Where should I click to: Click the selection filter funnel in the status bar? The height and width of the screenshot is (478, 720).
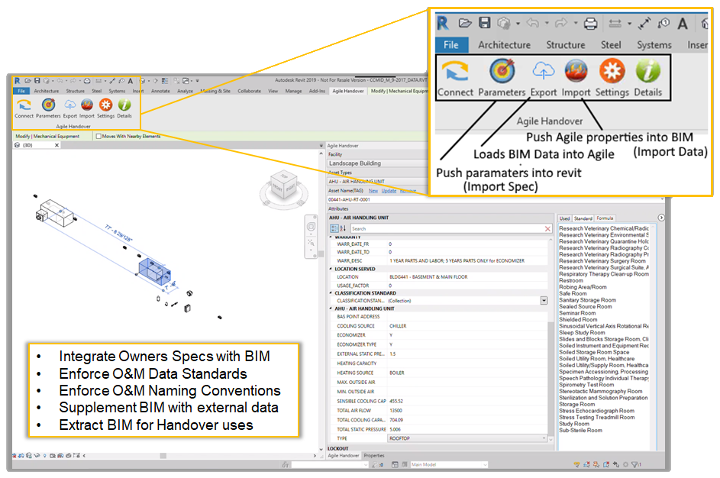point(636,465)
